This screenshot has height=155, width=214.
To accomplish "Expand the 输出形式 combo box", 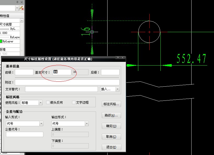I will point(87,123).
